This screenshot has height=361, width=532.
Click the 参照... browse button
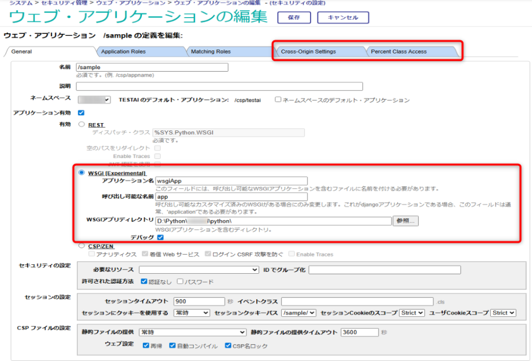tap(406, 221)
